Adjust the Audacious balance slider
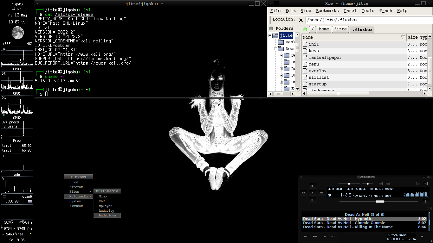The width and height of the screenshot is (433, 243). (x=368, y=184)
